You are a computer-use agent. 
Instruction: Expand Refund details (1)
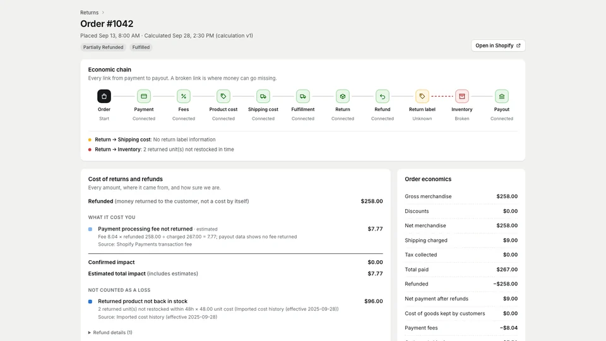pos(110,333)
